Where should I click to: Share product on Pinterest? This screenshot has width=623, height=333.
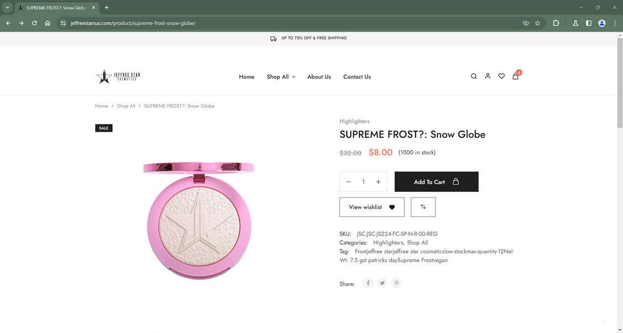tap(396, 283)
